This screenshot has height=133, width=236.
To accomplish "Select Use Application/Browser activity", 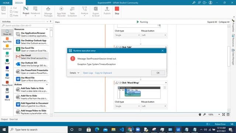I will [x=32, y=34].
